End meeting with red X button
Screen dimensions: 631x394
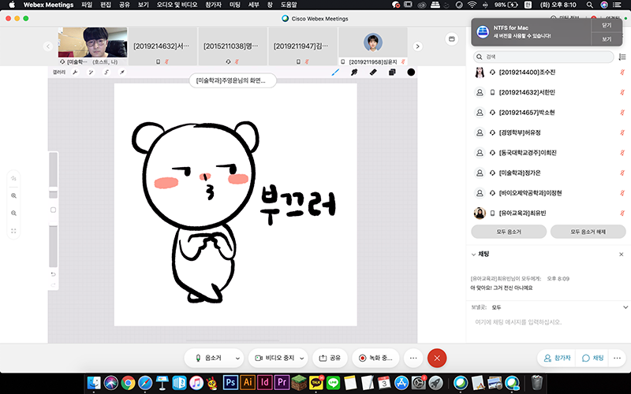click(x=437, y=358)
